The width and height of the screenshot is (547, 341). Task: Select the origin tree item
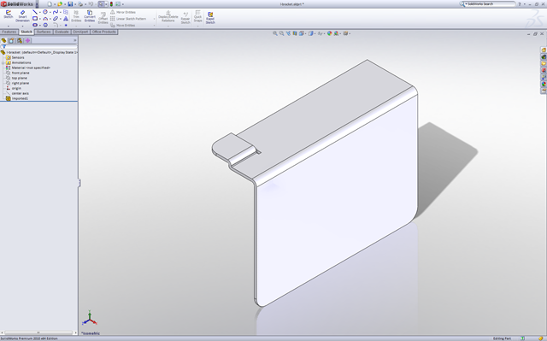[16, 88]
